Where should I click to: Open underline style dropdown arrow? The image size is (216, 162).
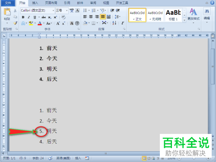[x=39, y=17]
